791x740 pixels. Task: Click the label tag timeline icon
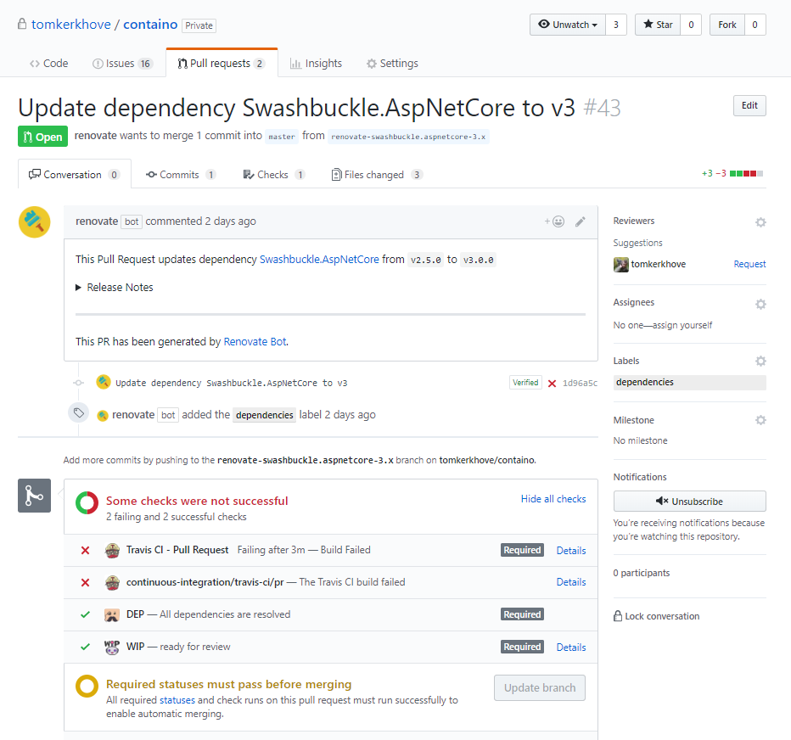[79, 413]
